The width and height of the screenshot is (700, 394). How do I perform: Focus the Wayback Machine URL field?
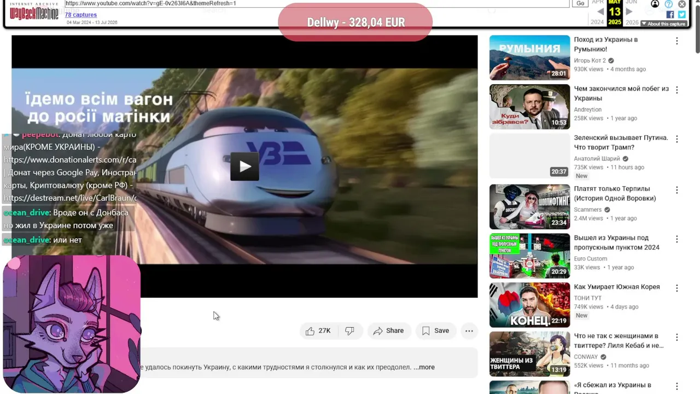(317, 3)
